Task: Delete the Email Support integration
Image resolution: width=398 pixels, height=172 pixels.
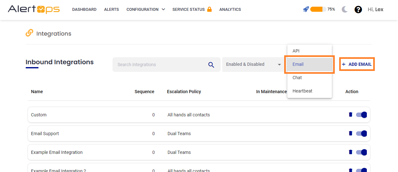Action: [x=351, y=133]
